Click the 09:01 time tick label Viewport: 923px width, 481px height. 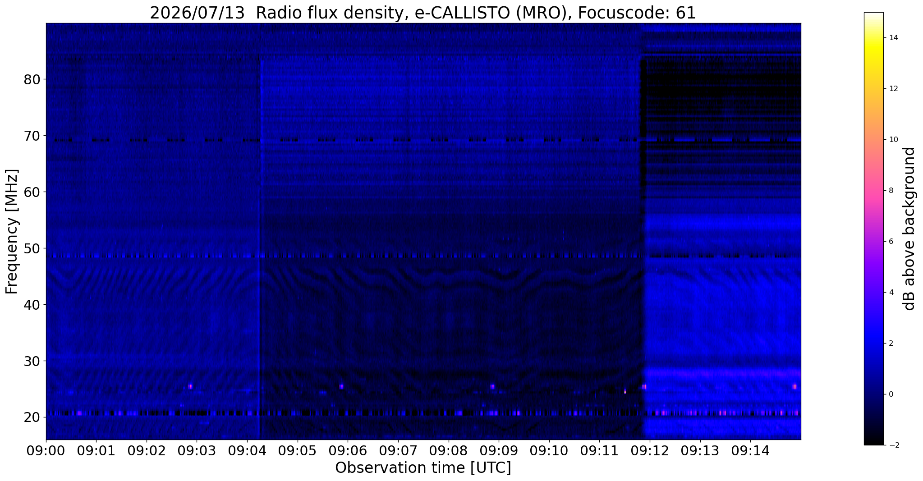pyautogui.click(x=96, y=450)
